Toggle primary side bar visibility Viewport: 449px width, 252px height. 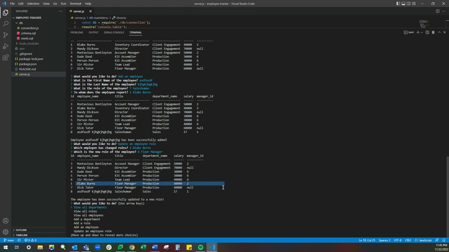398,3
